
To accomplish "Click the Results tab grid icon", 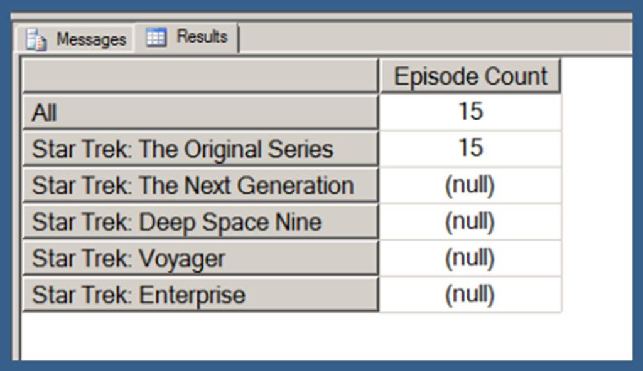I will (156, 38).
